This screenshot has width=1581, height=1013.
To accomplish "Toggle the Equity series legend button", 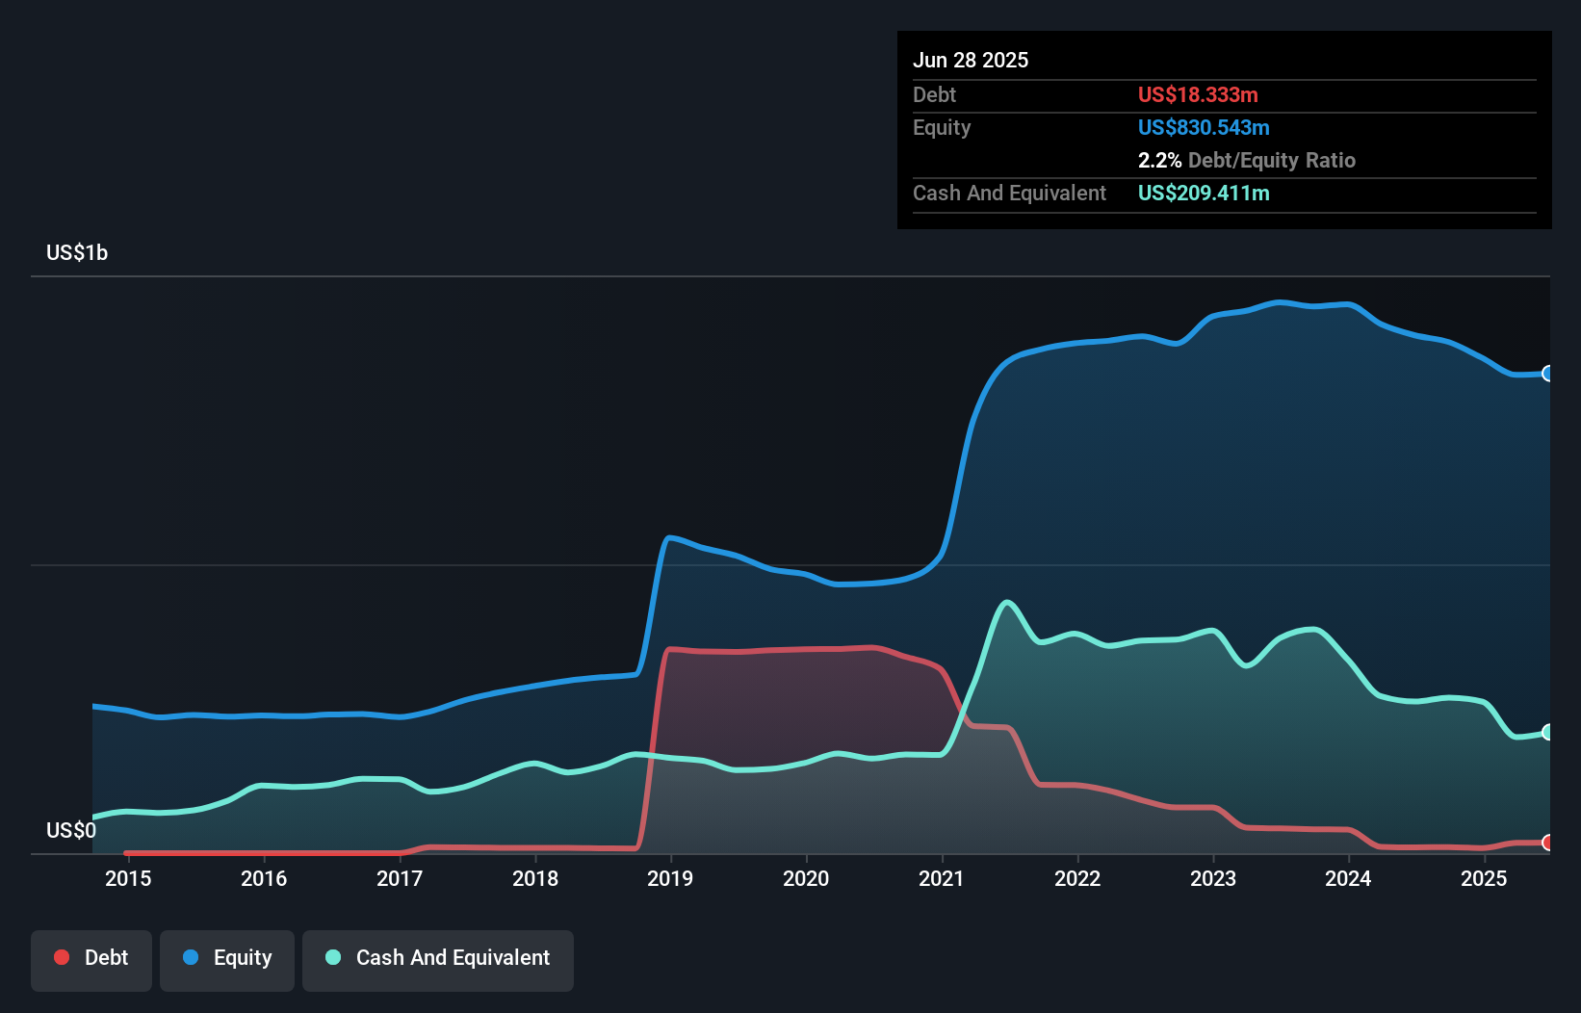I will 227,960.
